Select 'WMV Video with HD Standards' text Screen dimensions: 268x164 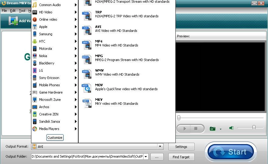click(x=117, y=74)
